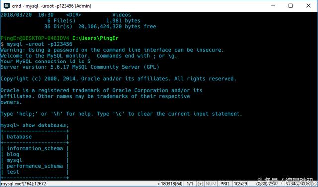Select the mysql database row

pos(14,160)
